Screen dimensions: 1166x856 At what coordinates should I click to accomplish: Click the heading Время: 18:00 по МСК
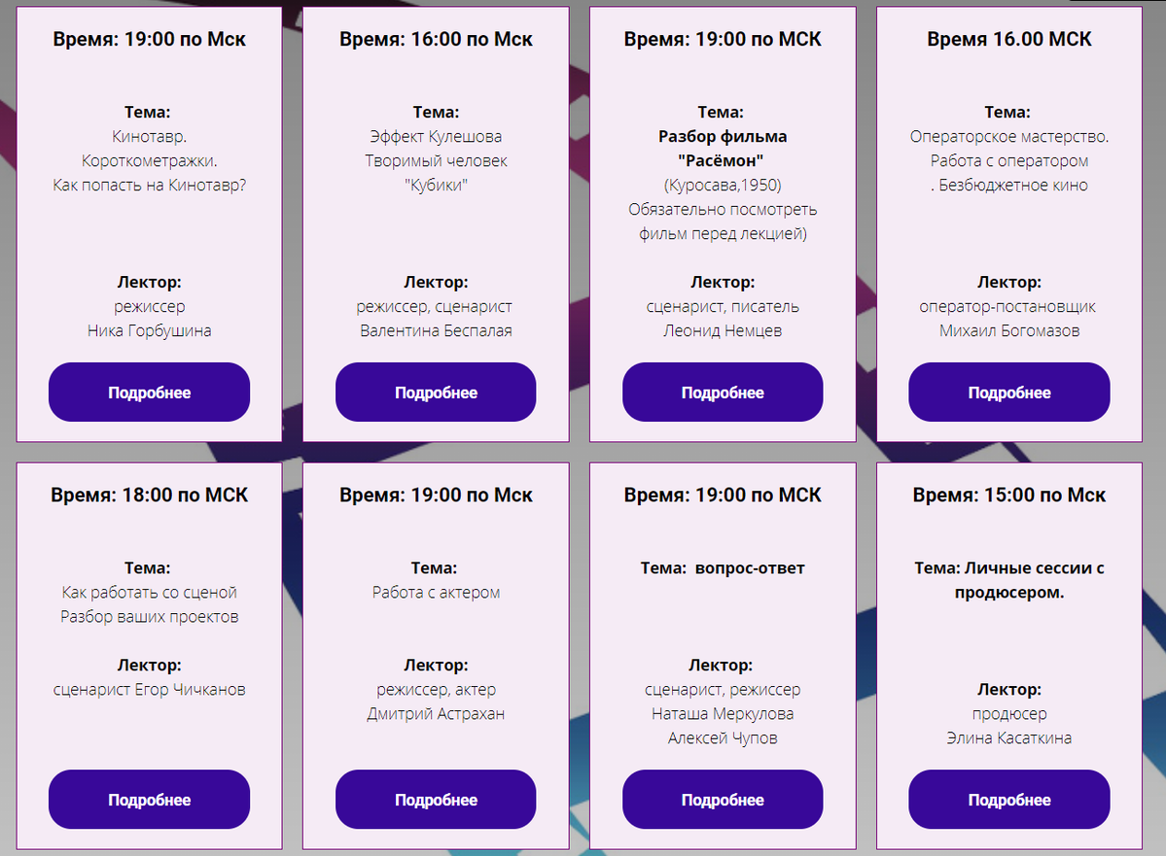149,496
